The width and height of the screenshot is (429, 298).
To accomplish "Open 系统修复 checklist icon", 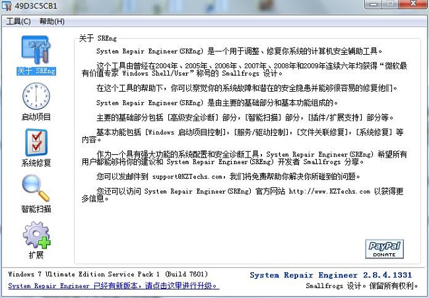I will (36, 142).
